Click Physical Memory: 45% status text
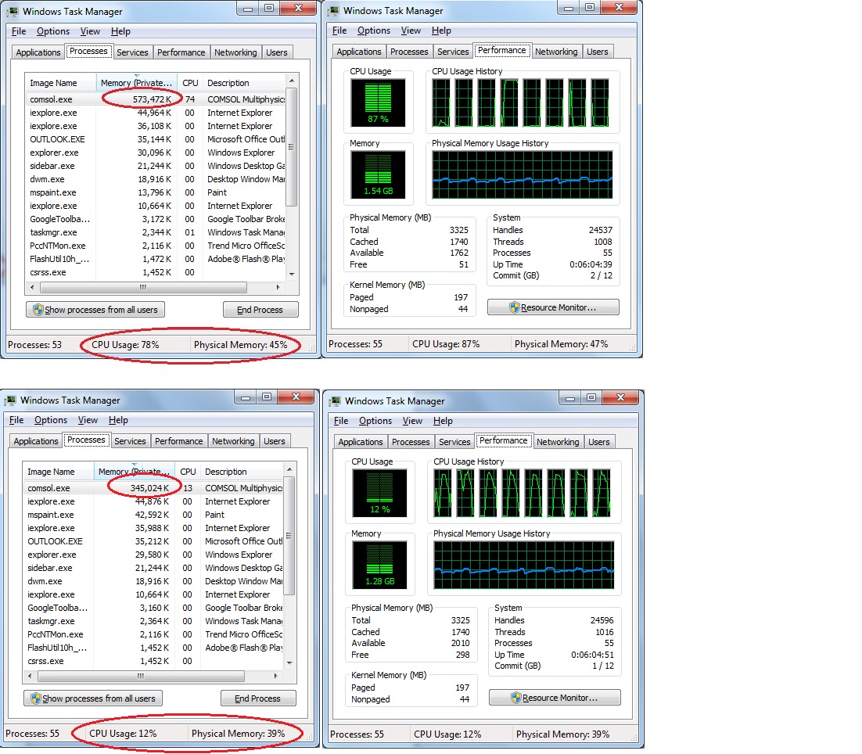The height and width of the screenshot is (754, 862). tap(240, 345)
